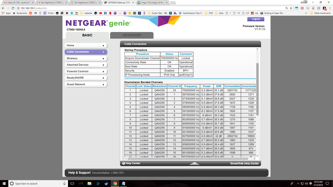Click the browser reload page icon

(13, 8)
